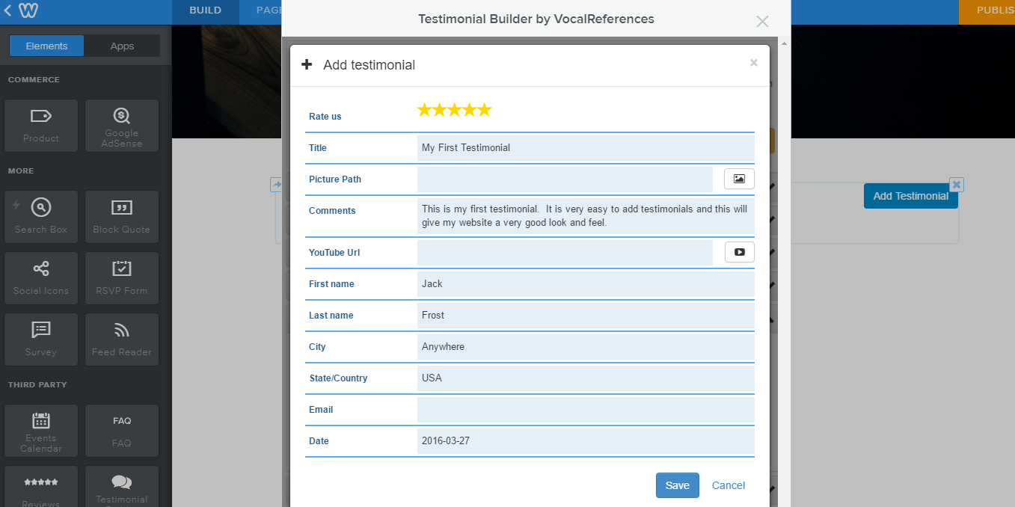Click the move arrow icon on element
The width and height of the screenshot is (1015, 507).
coord(277,184)
